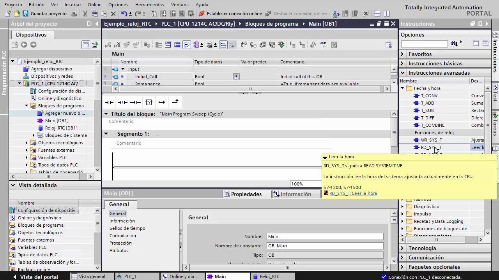Click the Initial_Call data type selector button
The image size is (499, 280).
click(x=236, y=77)
